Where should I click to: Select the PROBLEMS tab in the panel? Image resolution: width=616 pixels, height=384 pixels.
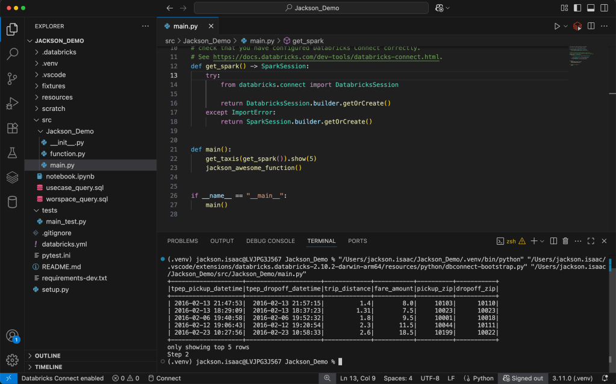point(182,241)
